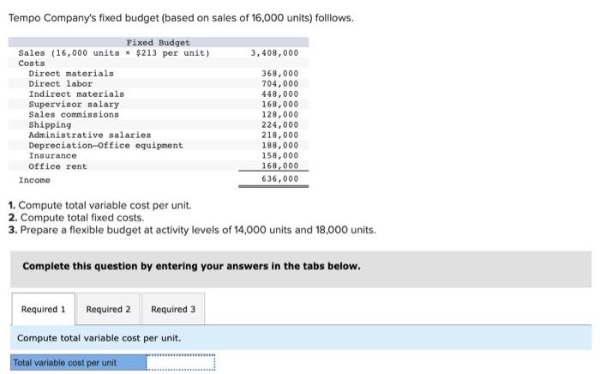600x374 pixels.
Task: Select the 'Shipping' row label
Action: pos(50,125)
